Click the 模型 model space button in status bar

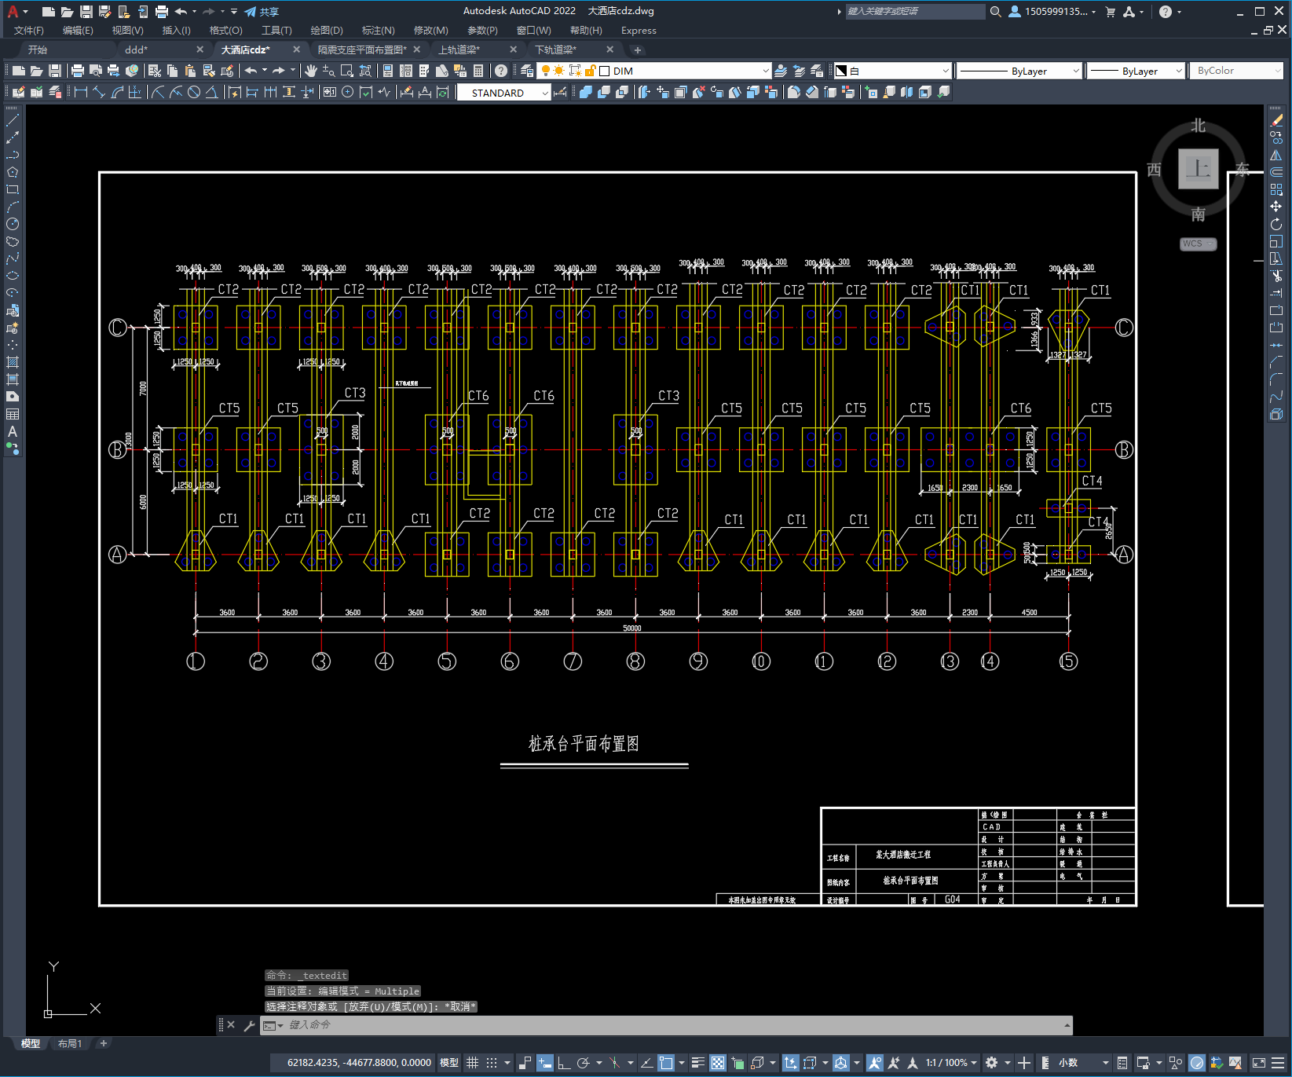pyautogui.click(x=449, y=1063)
